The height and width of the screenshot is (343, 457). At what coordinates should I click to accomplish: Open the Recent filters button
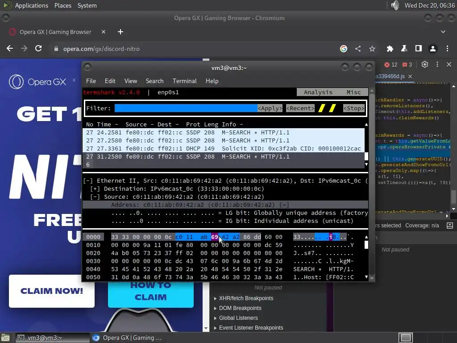(x=300, y=108)
